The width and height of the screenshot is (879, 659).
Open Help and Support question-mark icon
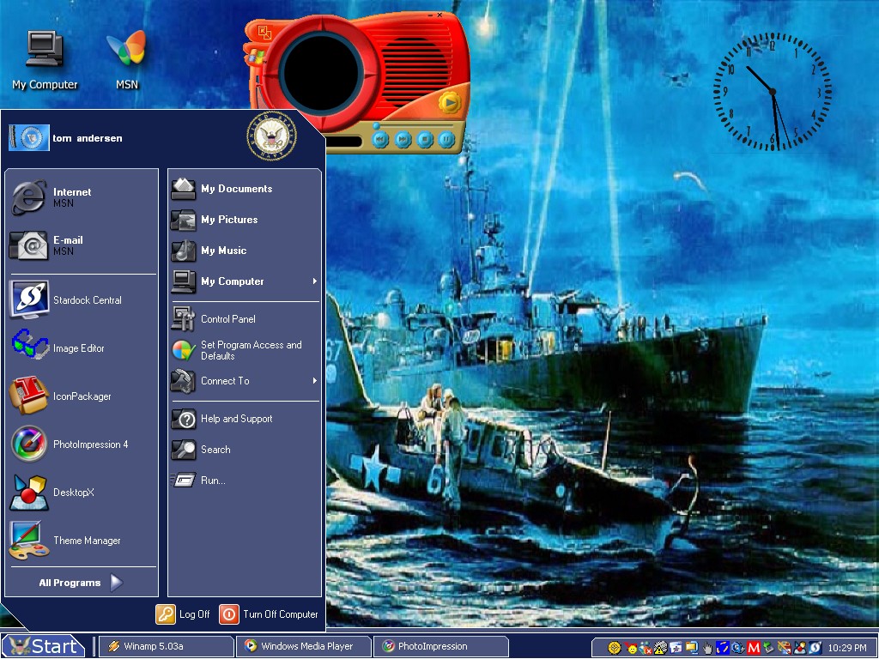point(184,419)
